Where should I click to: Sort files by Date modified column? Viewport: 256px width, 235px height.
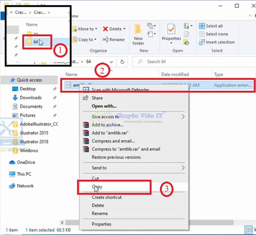[x=175, y=74]
